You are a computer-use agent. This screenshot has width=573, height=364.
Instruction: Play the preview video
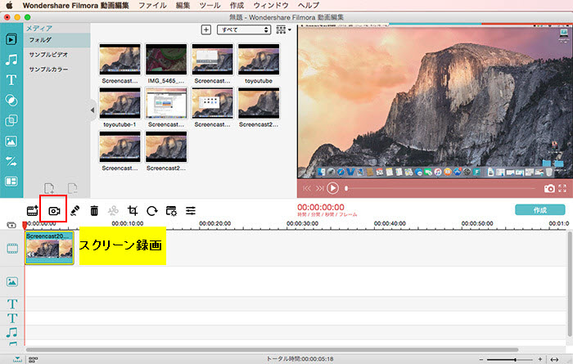332,188
